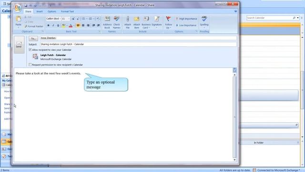Open the Follow Up flag menu

pos(168,22)
